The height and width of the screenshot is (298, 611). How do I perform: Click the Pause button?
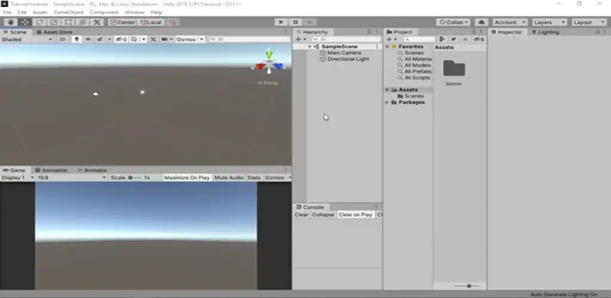295,22
